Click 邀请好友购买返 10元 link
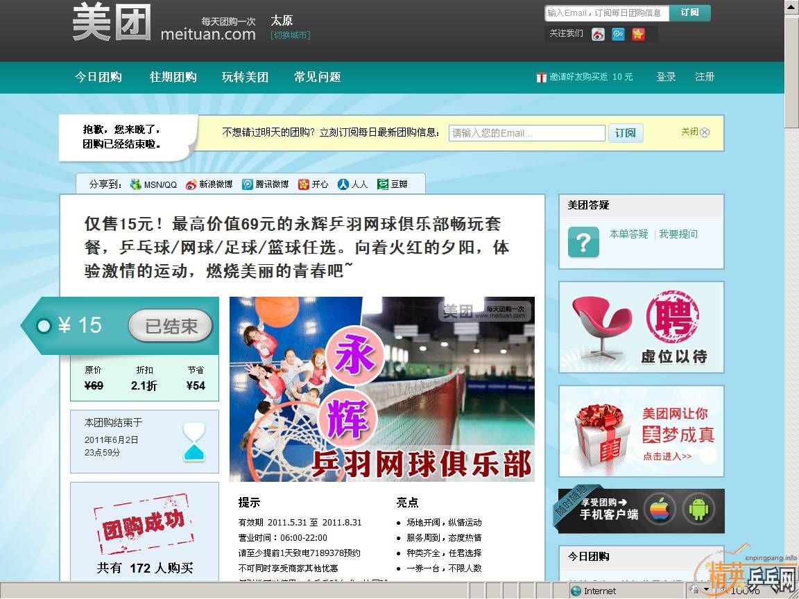Screen dimensions: 799x599 pos(591,77)
